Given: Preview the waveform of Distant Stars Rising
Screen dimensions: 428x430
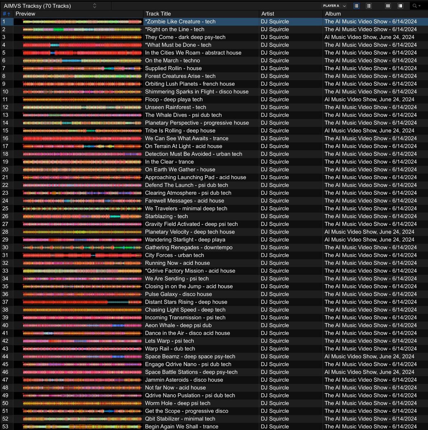Looking at the screenshot, I should [82, 302].
